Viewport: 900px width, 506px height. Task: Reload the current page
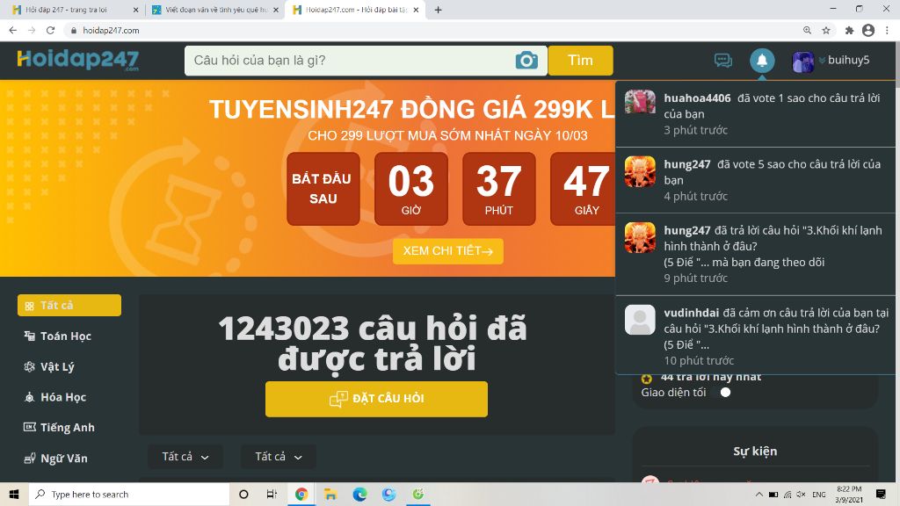[x=50, y=31]
